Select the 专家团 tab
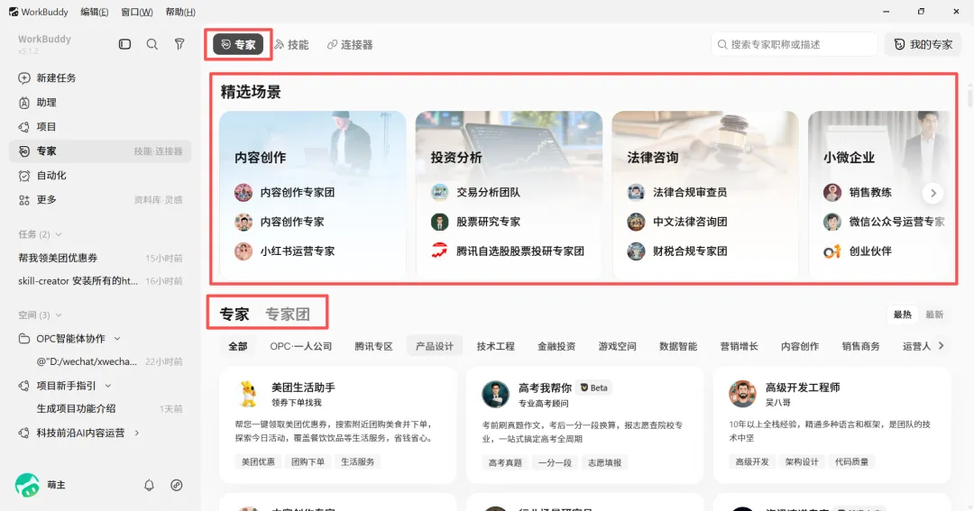Image resolution: width=974 pixels, height=511 pixels. pos(288,315)
